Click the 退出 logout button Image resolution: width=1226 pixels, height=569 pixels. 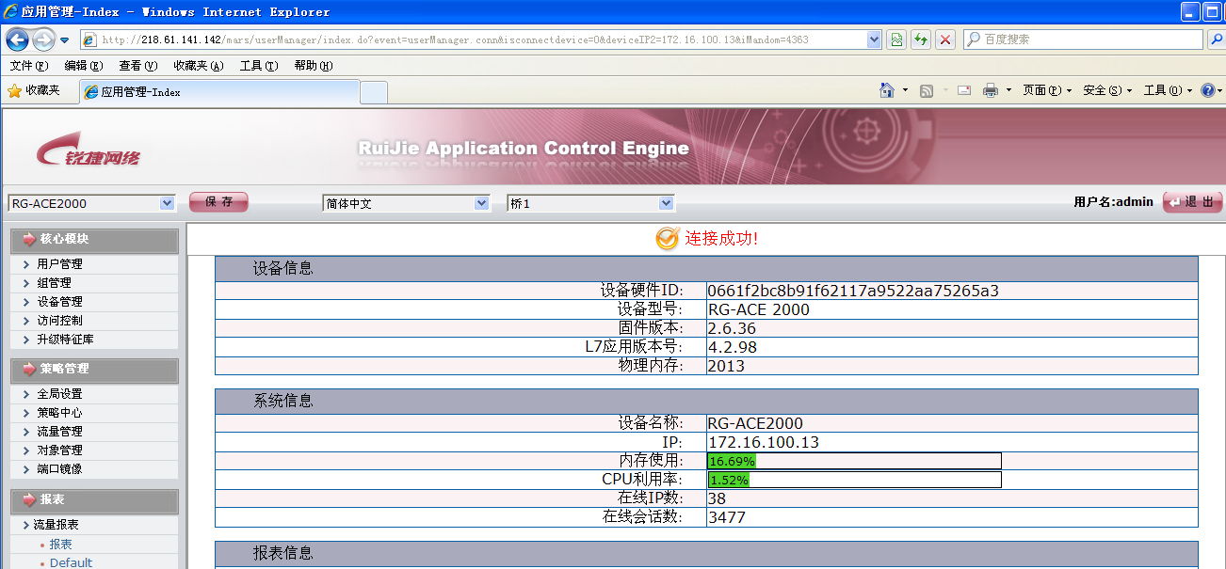tap(1193, 202)
